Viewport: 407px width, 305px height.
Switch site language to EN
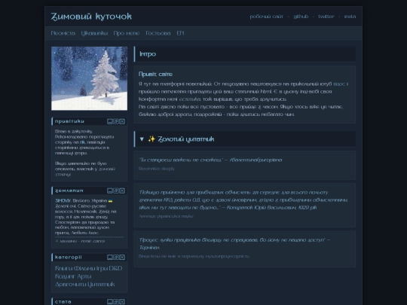(x=180, y=33)
